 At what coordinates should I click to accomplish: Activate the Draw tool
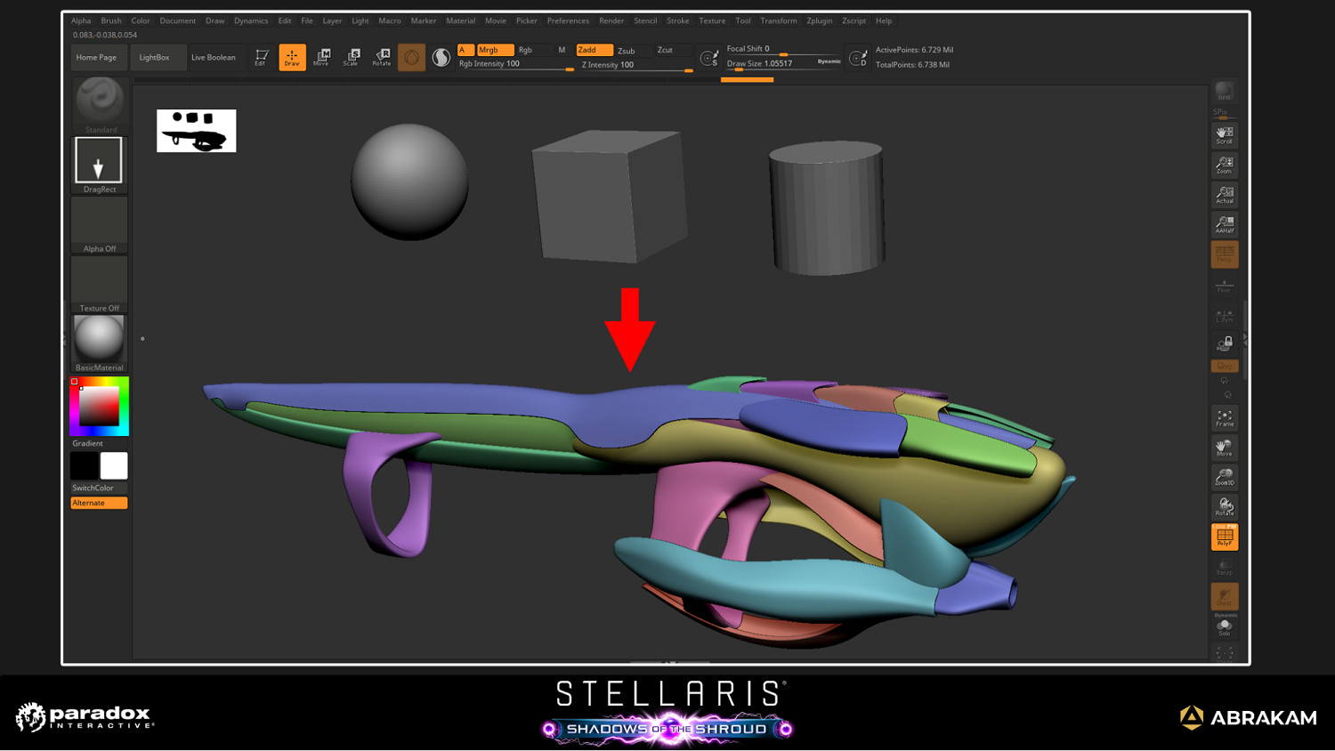click(x=292, y=57)
